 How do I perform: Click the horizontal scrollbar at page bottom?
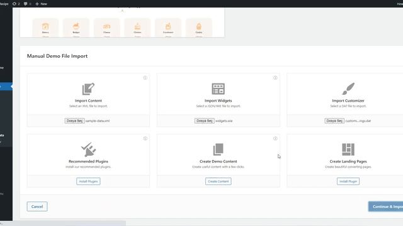63,223
